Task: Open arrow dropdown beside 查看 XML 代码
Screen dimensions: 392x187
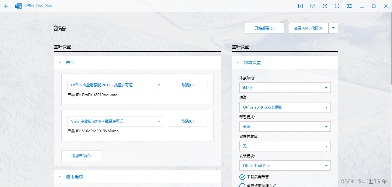Action: click(333, 28)
